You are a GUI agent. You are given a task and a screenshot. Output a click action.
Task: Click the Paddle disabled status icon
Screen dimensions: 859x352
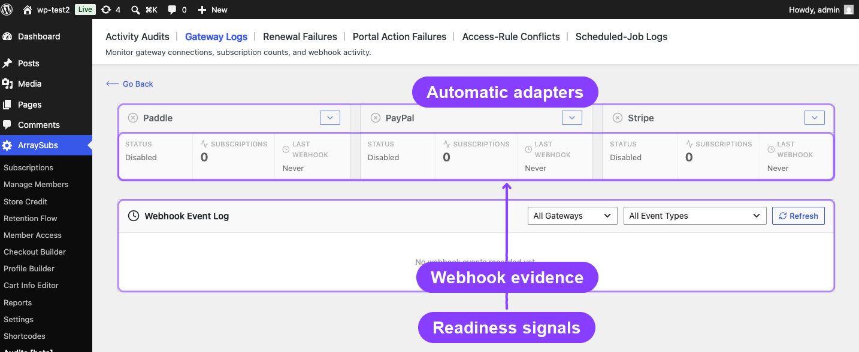pos(133,118)
